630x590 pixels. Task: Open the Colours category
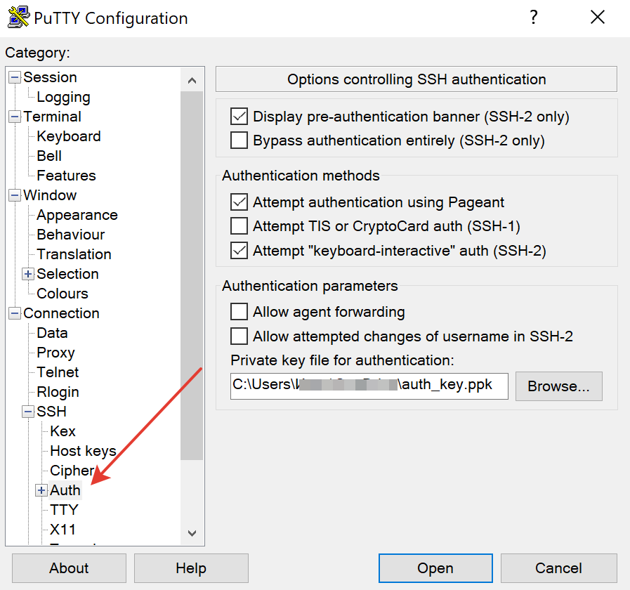click(63, 294)
